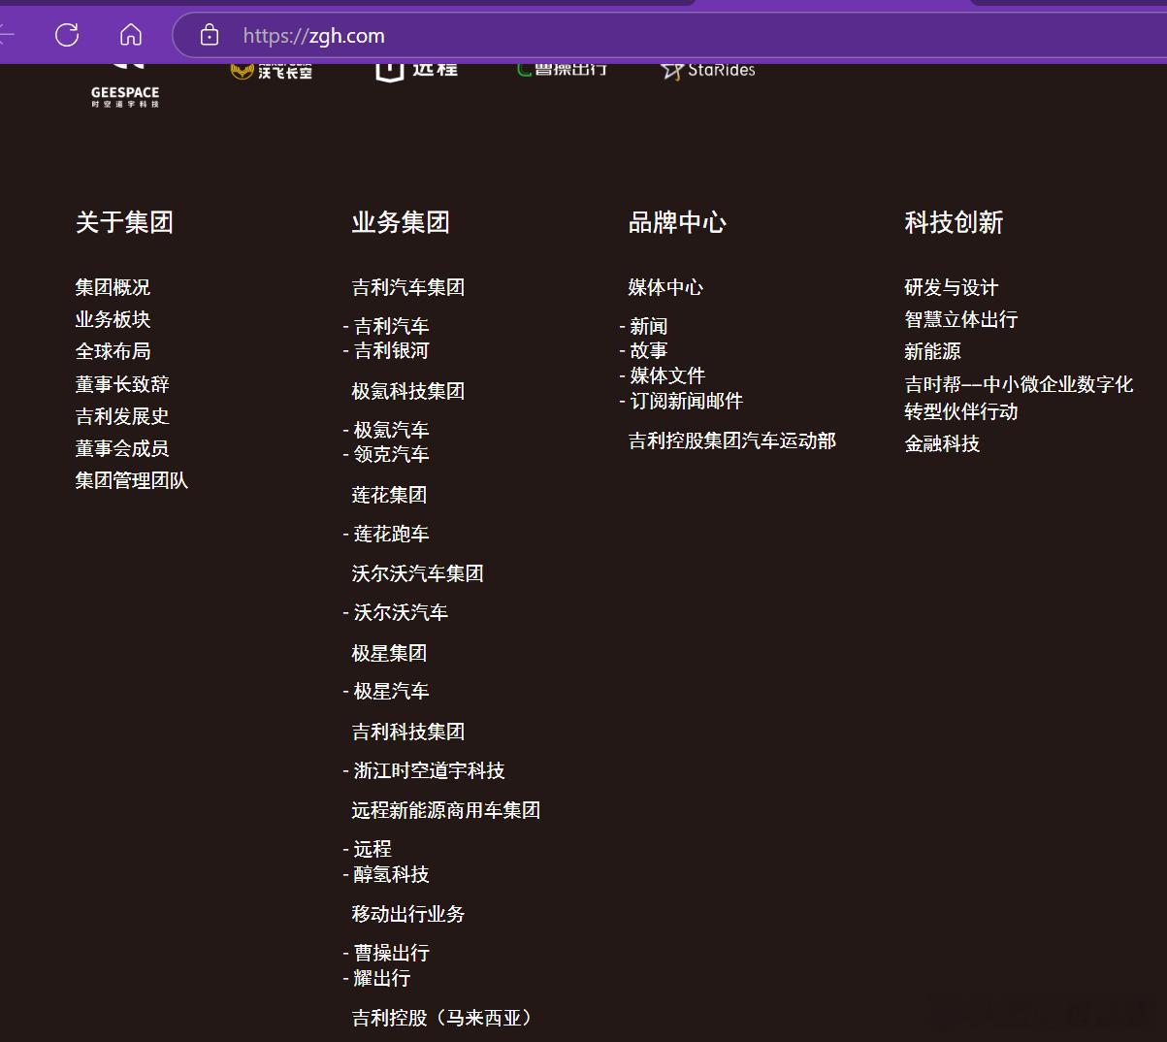Open 新能源 link
This screenshot has width=1167, height=1042.
[933, 351]
